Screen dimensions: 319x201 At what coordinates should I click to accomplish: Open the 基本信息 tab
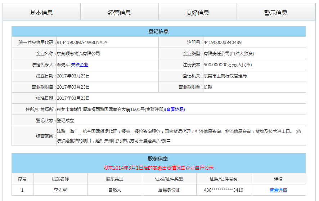41,13
